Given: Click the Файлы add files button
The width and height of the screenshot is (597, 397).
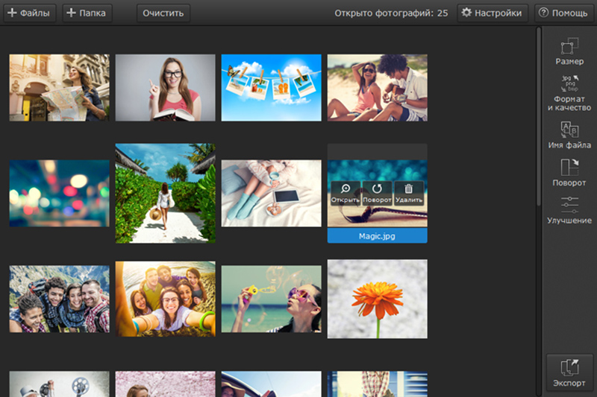Looking at the screenshot, I should (x=29, y=13).
